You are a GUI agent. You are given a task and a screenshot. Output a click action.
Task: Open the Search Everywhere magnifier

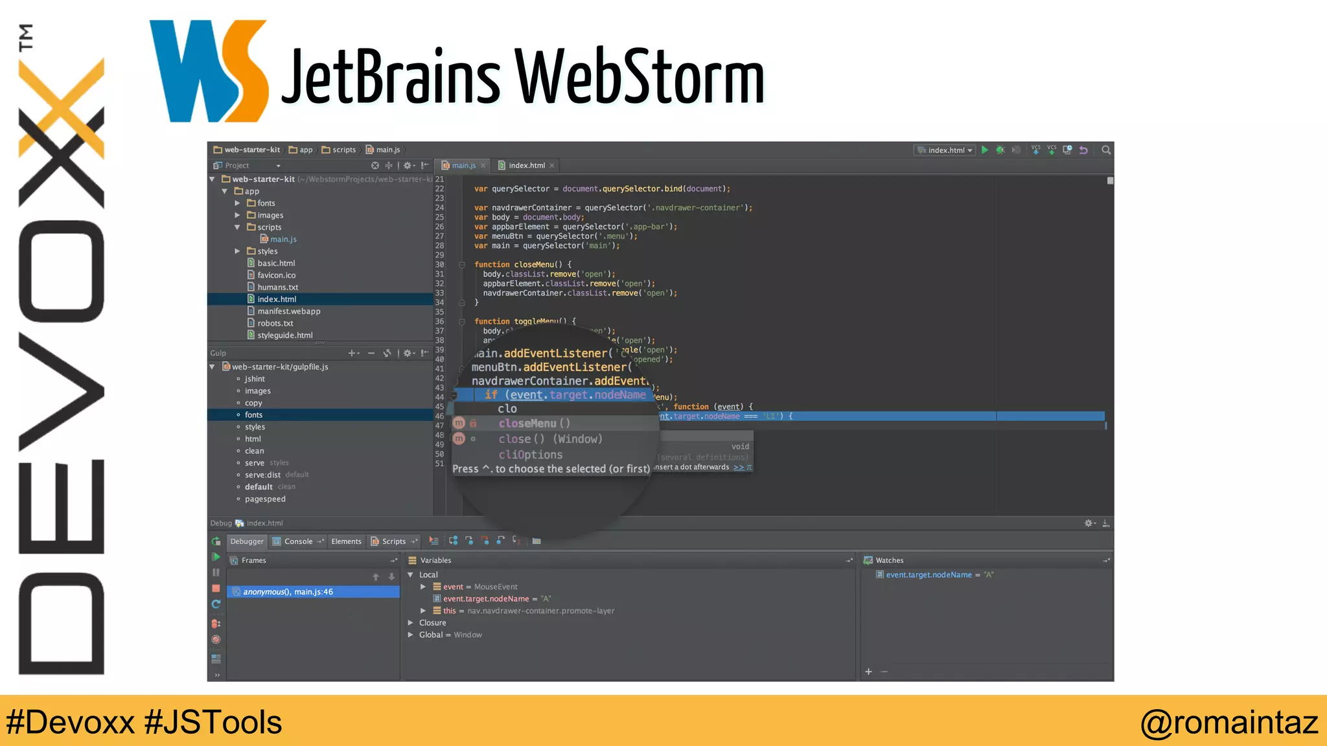[1106, 150]
